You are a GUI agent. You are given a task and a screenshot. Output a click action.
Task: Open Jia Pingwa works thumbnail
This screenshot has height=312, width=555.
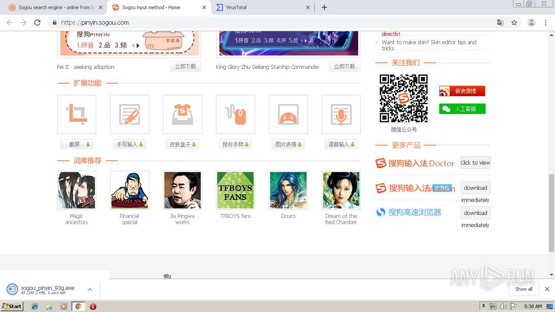[183, 190]
